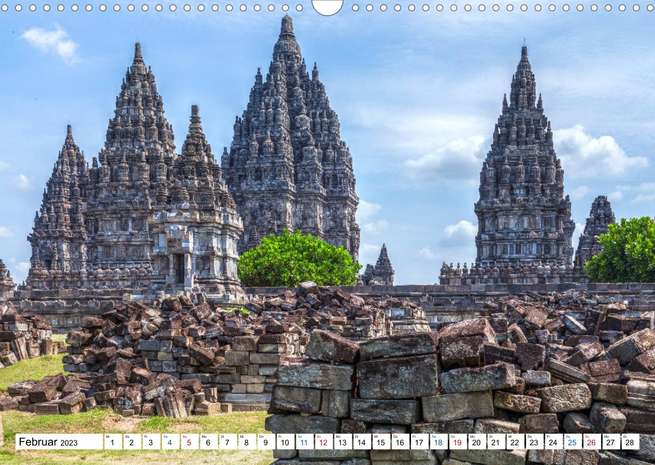
Task: Choose date 8 in the calendar row
Action: coord(247,442)
